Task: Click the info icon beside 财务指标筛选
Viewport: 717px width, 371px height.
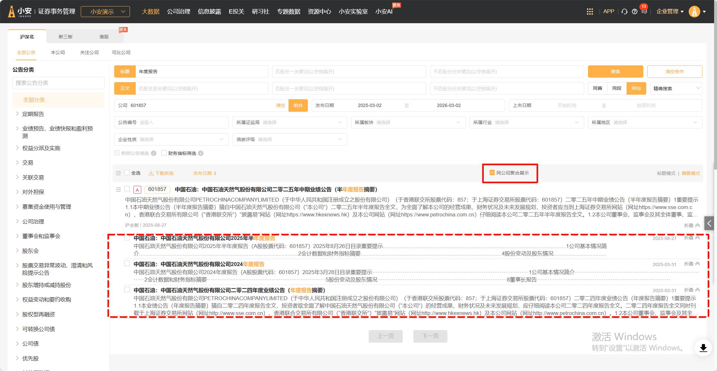Action: point(201,153)
